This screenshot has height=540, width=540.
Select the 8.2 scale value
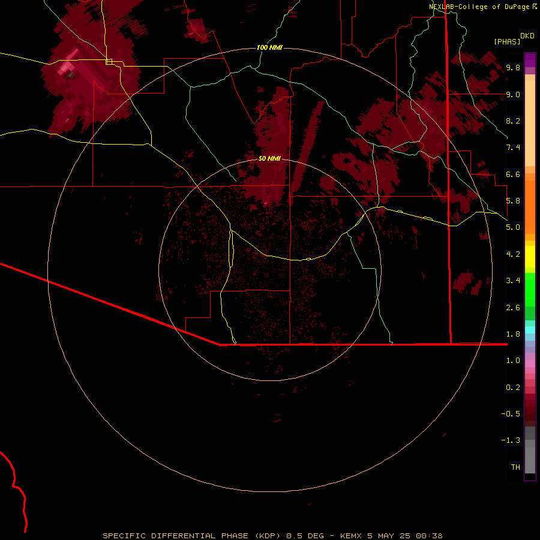[x=513, y=121]
